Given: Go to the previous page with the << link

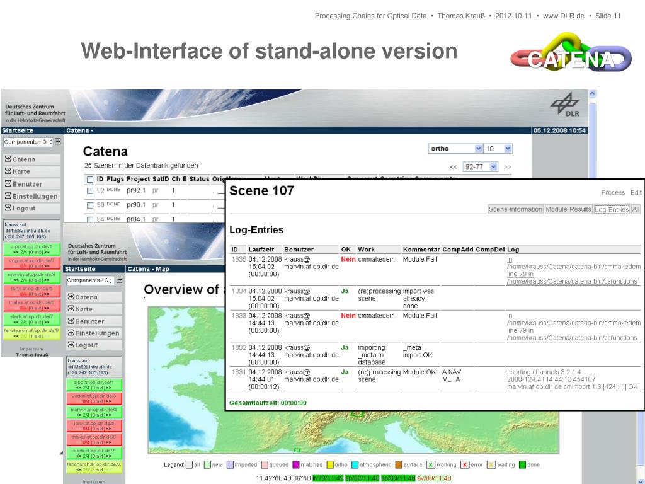Looking at the screenshot, I should (454, 167).
